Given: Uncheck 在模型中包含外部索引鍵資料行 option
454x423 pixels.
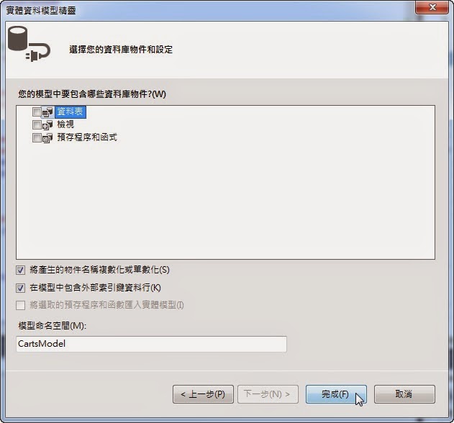Looking at the screenshot, I should pyautogui.click(x=20, y=288).
